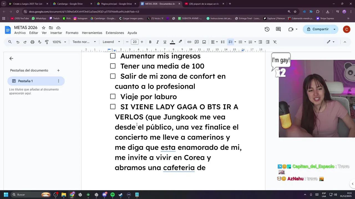
Task: Decrease the font size
Action: click(127, 42)
